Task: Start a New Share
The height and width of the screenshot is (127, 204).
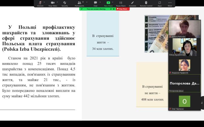Action: 108,3
